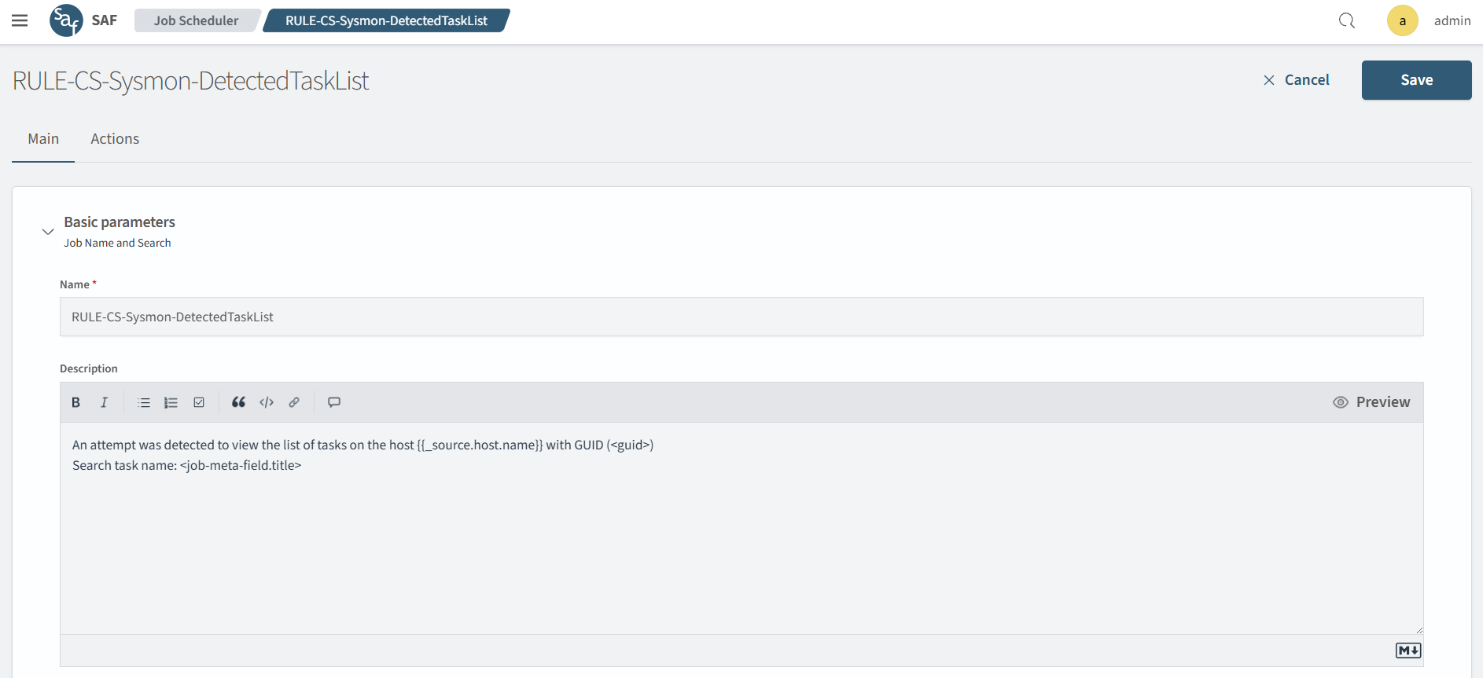Screen dimensions: 1483x678
Task: Click the page title RULE-CS-Sysmon-DetectedTaskList
Action: [190, 81]
